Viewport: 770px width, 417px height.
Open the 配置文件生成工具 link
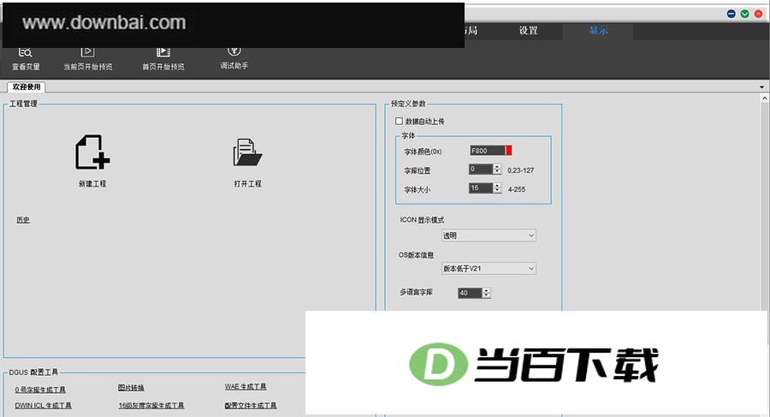251,406
